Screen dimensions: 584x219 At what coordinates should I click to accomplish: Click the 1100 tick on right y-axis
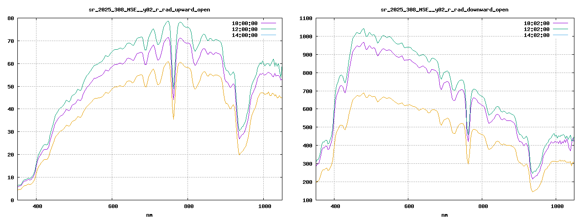coord(305,18)
